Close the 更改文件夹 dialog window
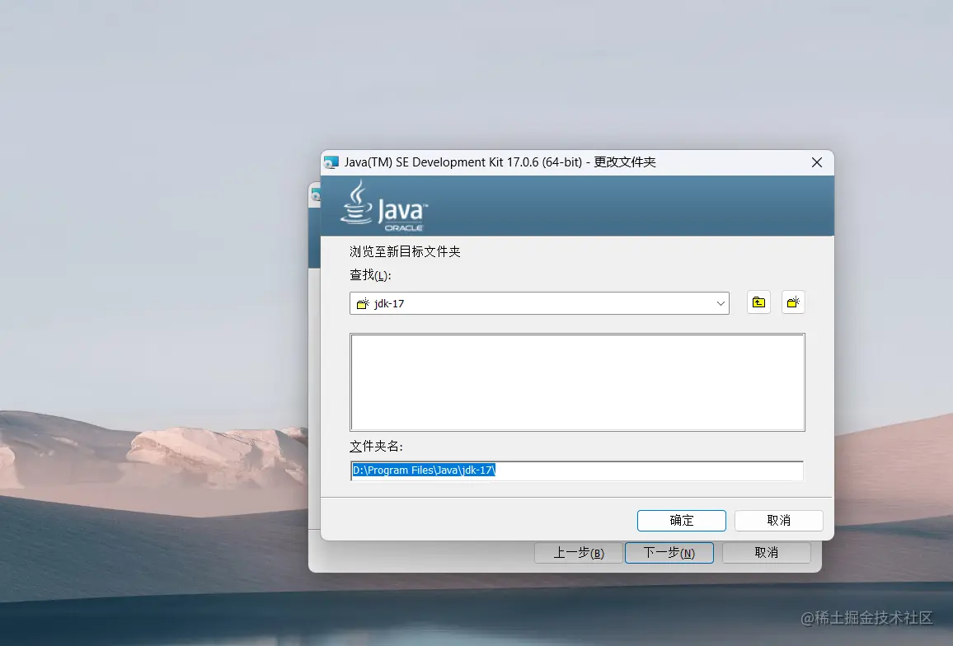This screenshot has width=953, height=646. 817,162
